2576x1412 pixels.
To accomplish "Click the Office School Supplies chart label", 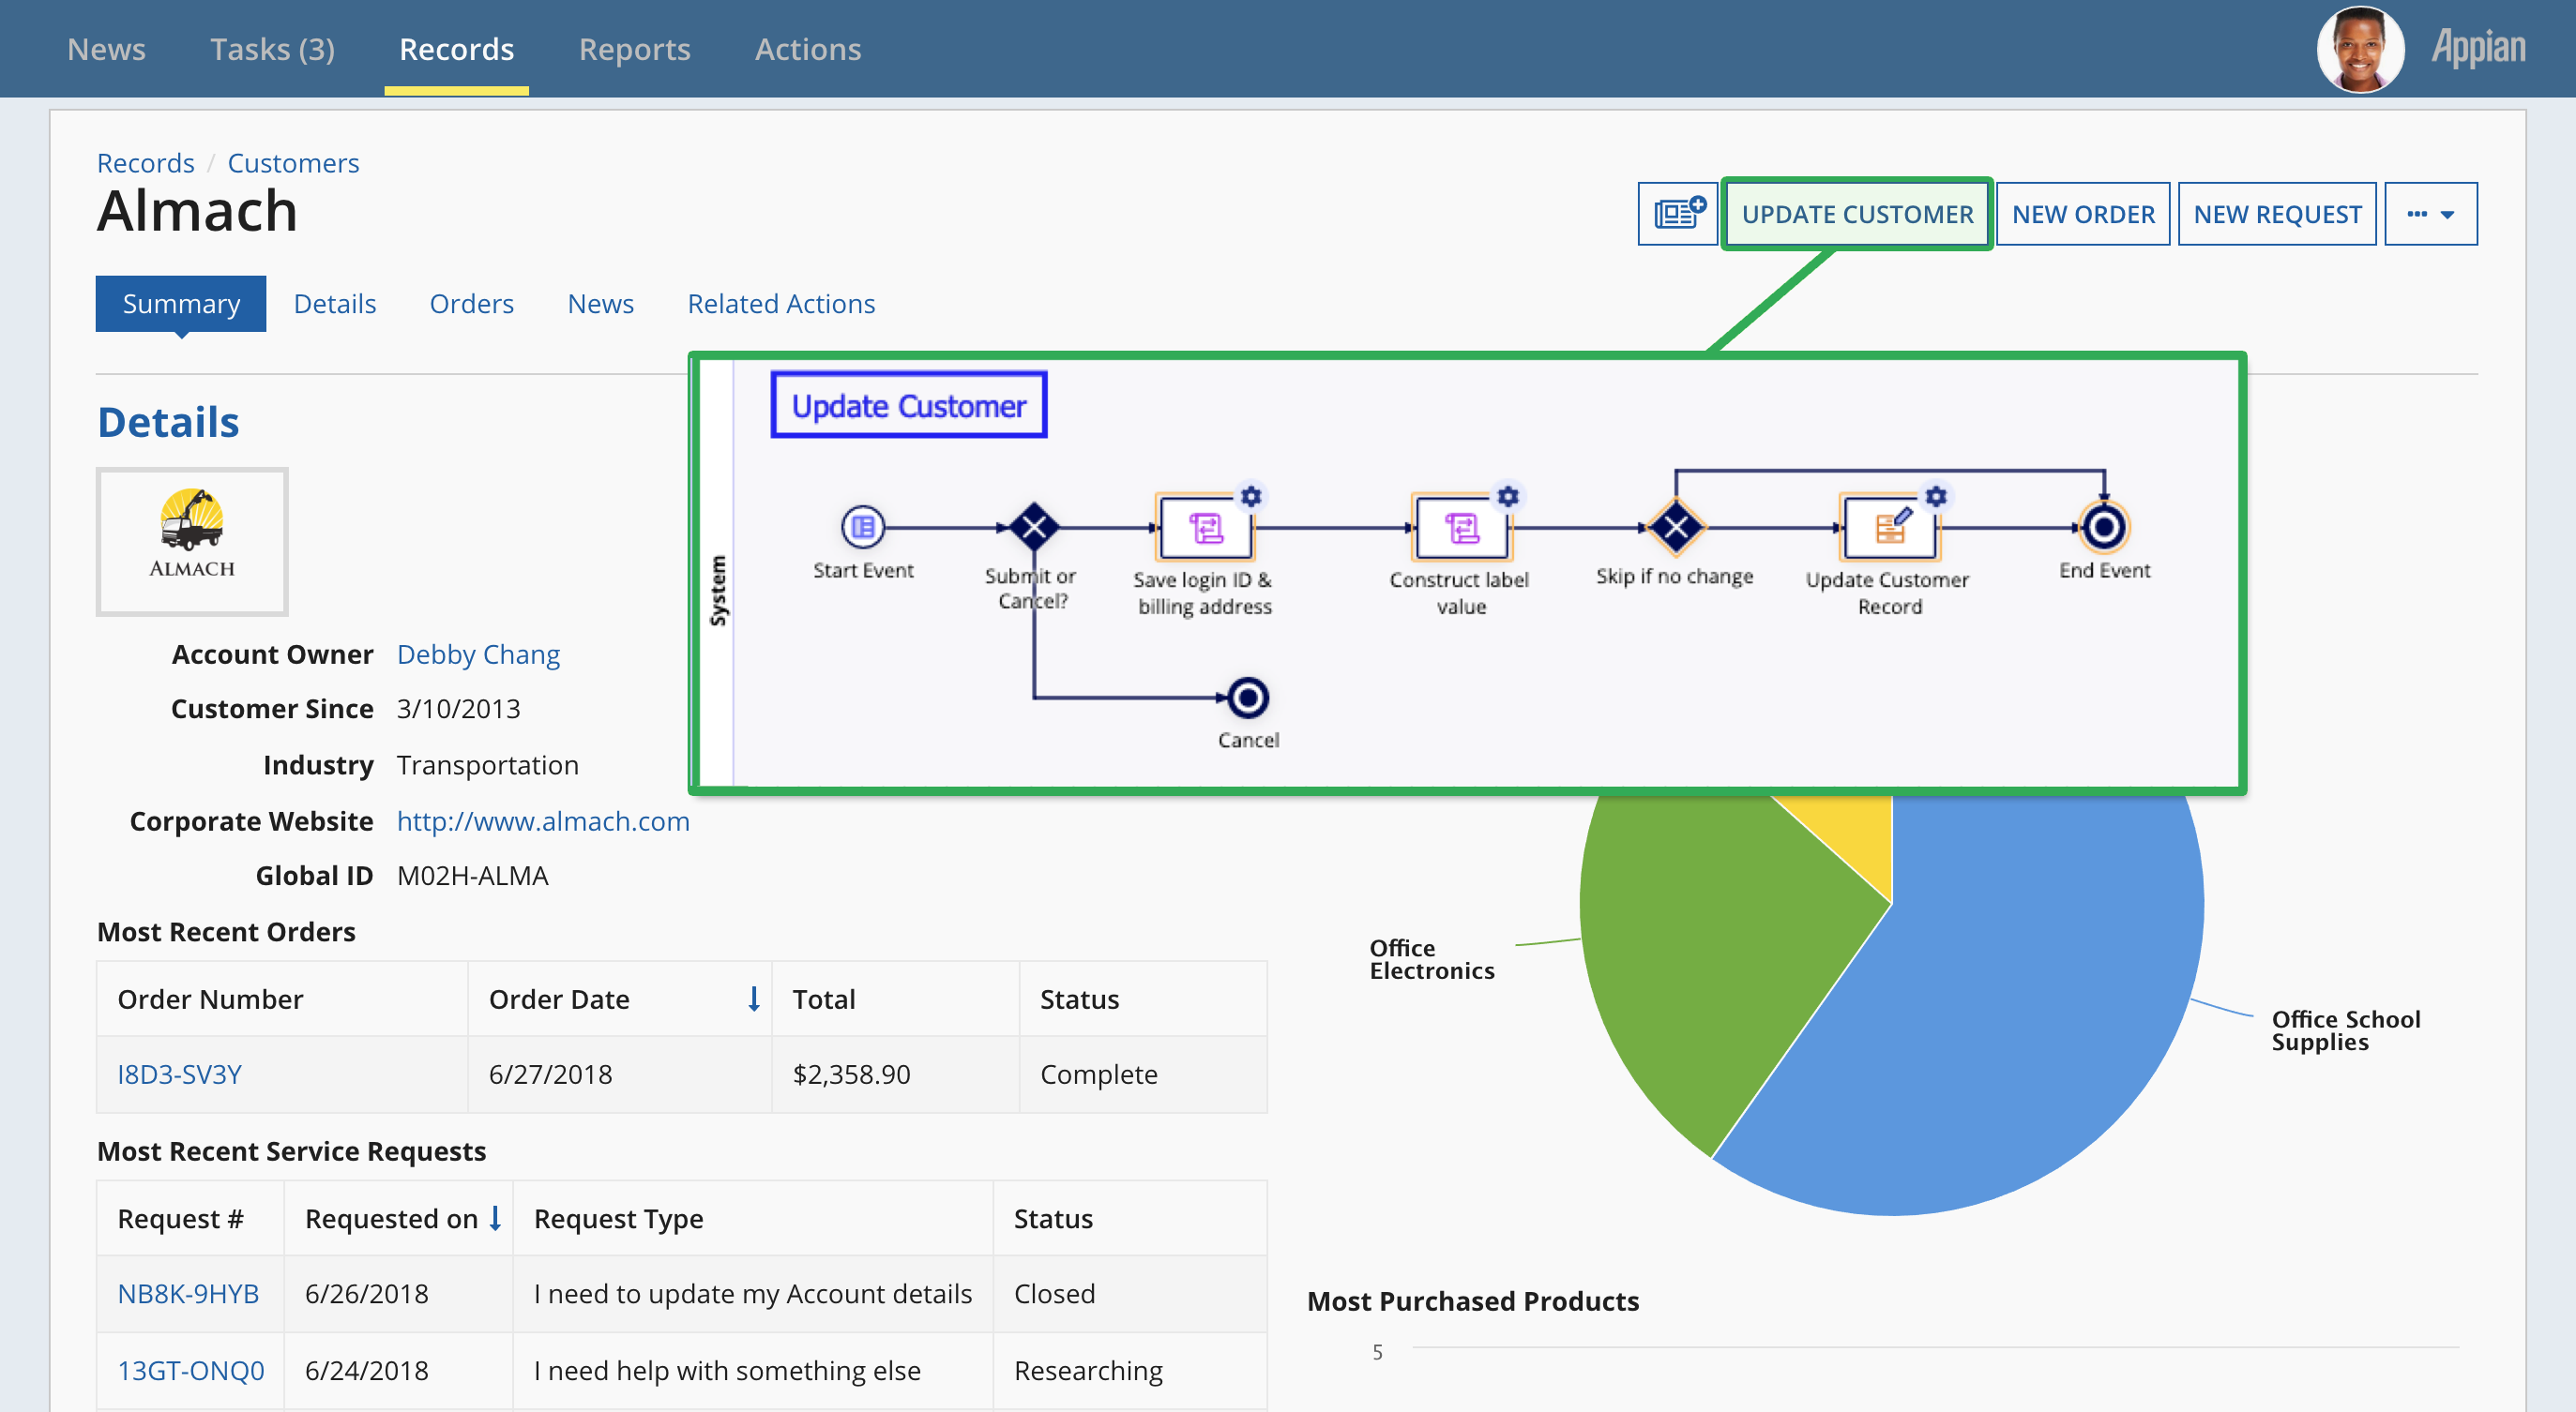I will [2346, 1030].
